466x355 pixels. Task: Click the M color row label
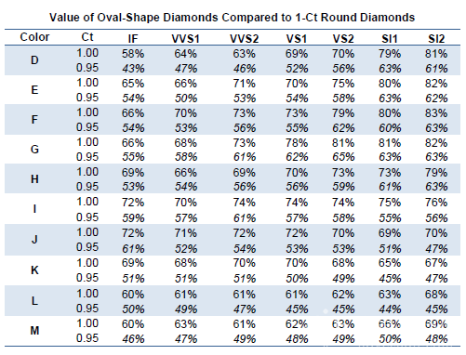(34, 331)
